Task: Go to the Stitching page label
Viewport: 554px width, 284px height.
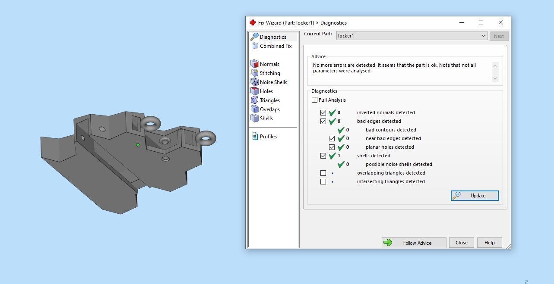Action: tap(270, 73)
